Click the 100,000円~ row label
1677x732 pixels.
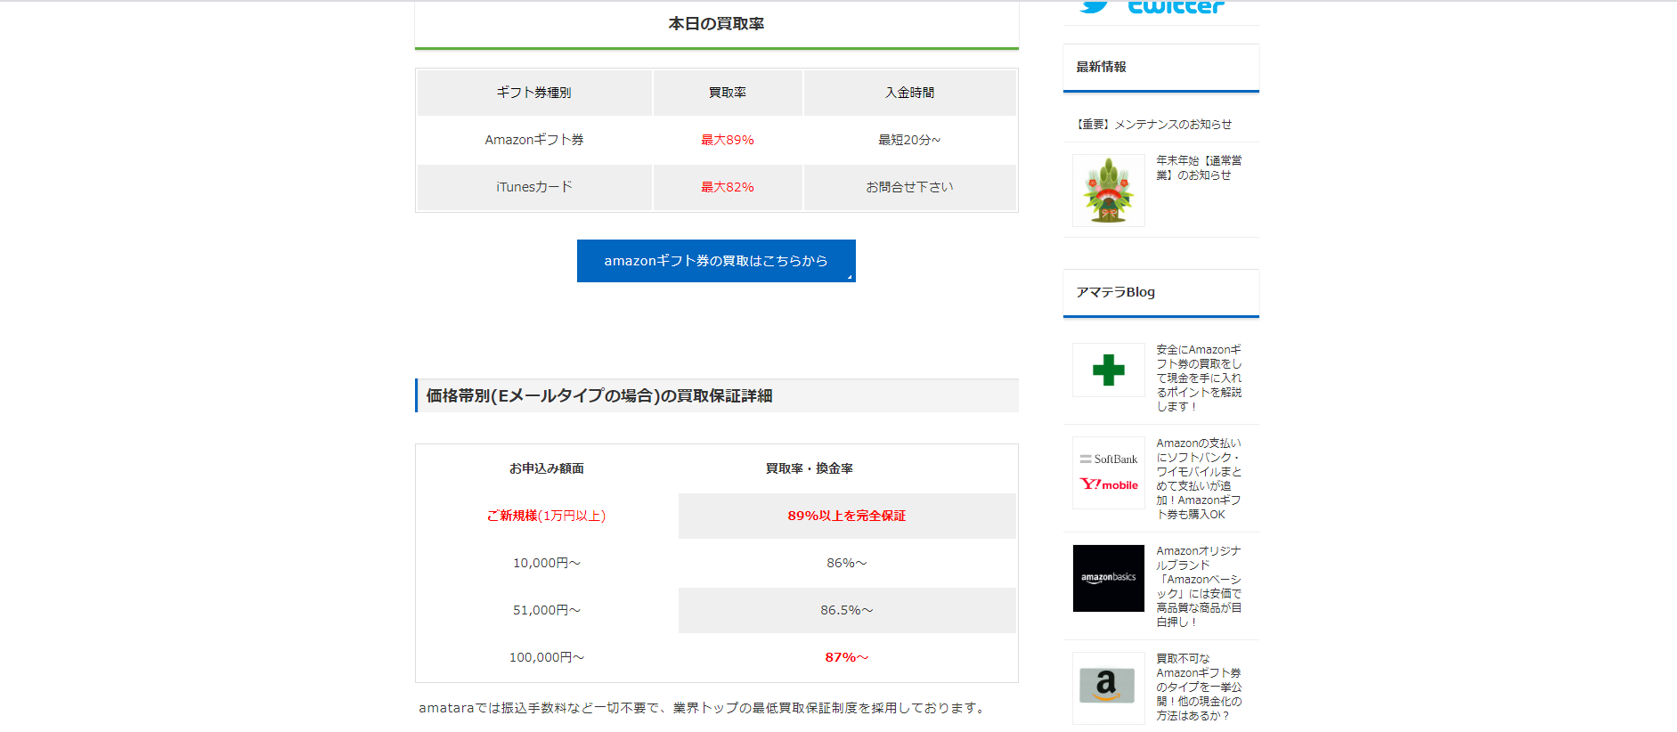pos(547,657)
